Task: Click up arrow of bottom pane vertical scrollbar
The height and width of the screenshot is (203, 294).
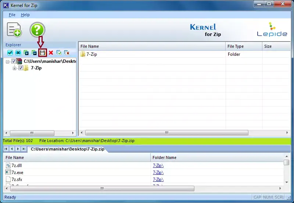Action: click(x=287, y=156)
